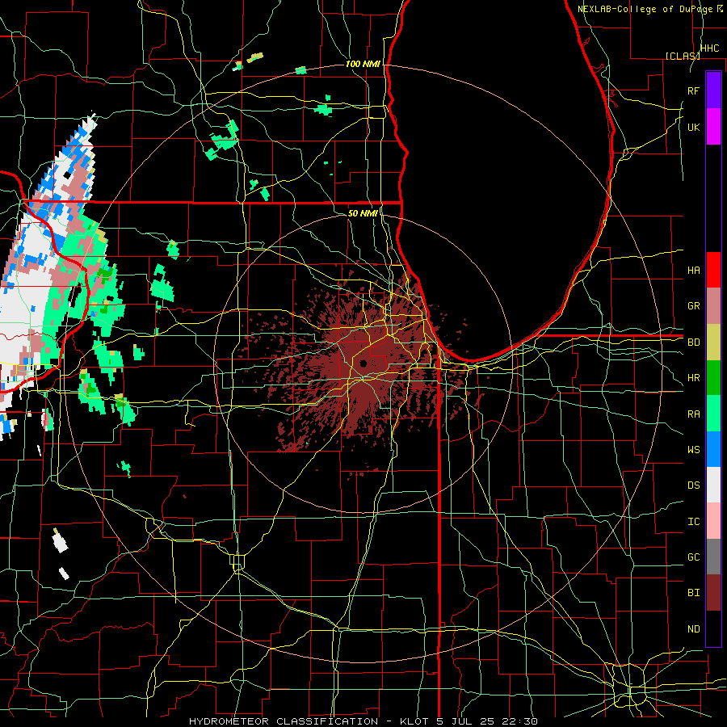Click the '5 JUL 25 22:30' timestamp

coord(487,721)
